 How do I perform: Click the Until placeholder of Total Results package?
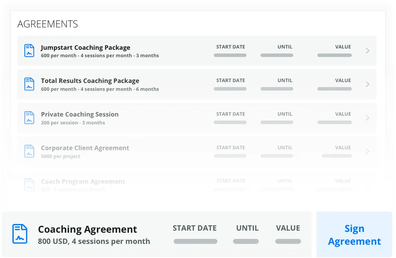pos(277,89)
